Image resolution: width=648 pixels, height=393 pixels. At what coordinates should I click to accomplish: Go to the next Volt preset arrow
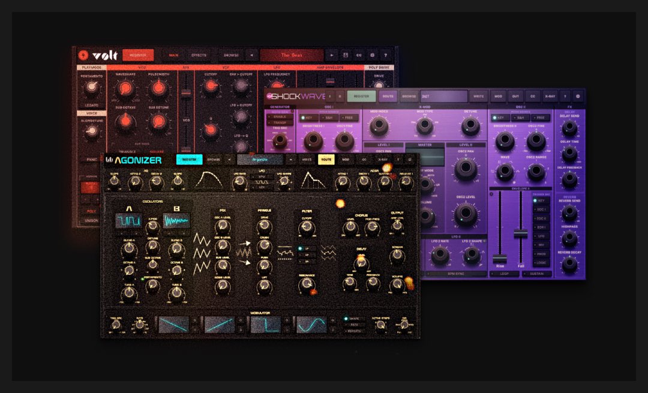(331, 55)
